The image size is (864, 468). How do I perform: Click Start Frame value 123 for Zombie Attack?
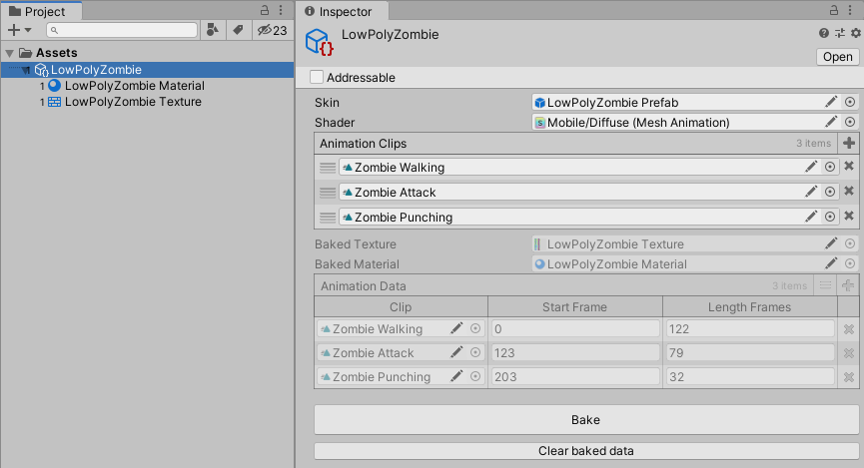[575, 352]
